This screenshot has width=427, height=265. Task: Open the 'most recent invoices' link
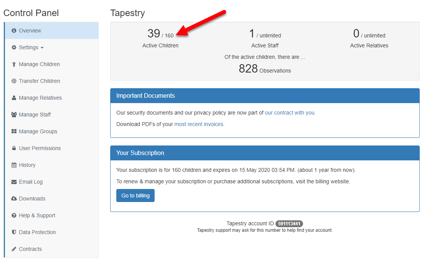click(x=199, y=124)
